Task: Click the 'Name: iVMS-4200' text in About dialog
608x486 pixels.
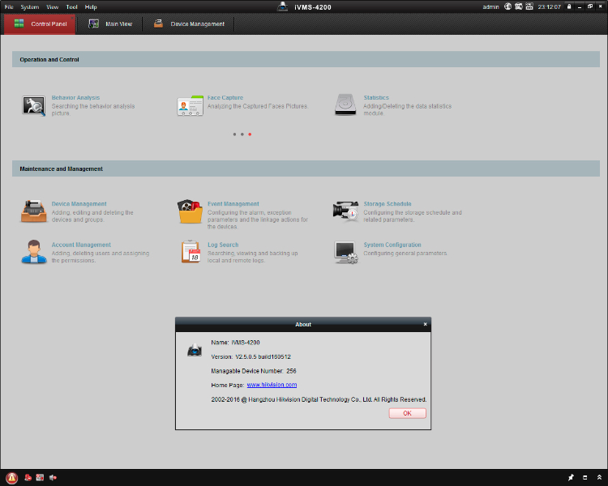Action: click(x=235, y=343)
